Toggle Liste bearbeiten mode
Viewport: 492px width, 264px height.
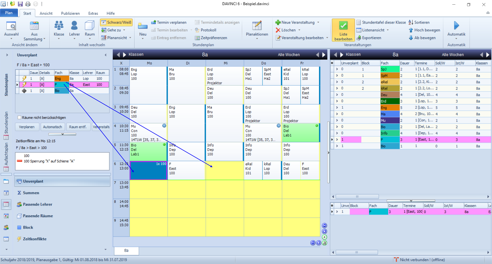[x=343, y=30]
